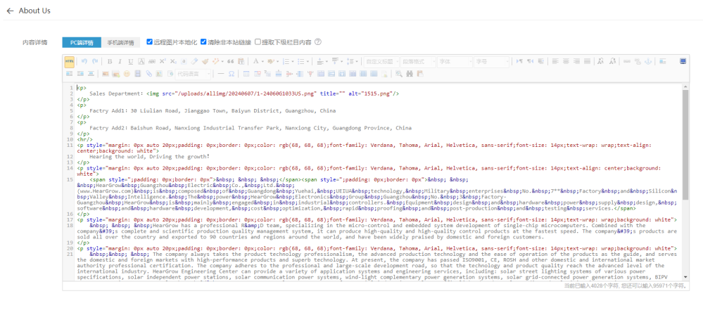Click the text 'Hearing the world, Driving the growth!'
703x315 pixels.
[x=149, y=157]
